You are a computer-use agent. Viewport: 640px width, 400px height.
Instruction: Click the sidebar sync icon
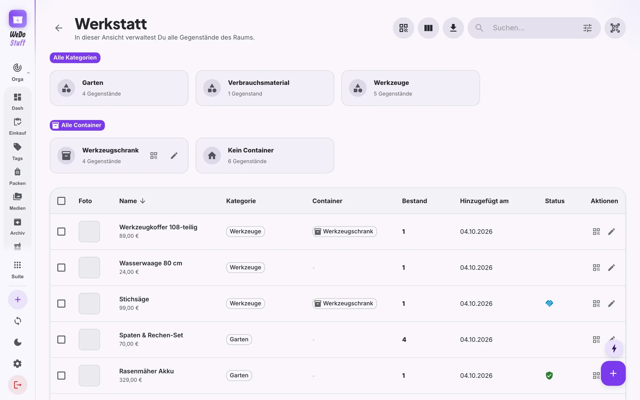point(18,321)
